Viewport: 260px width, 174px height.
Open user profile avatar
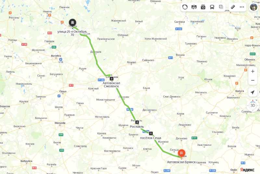coord(253,7)
